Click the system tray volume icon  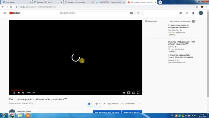(x=195, y=116)
